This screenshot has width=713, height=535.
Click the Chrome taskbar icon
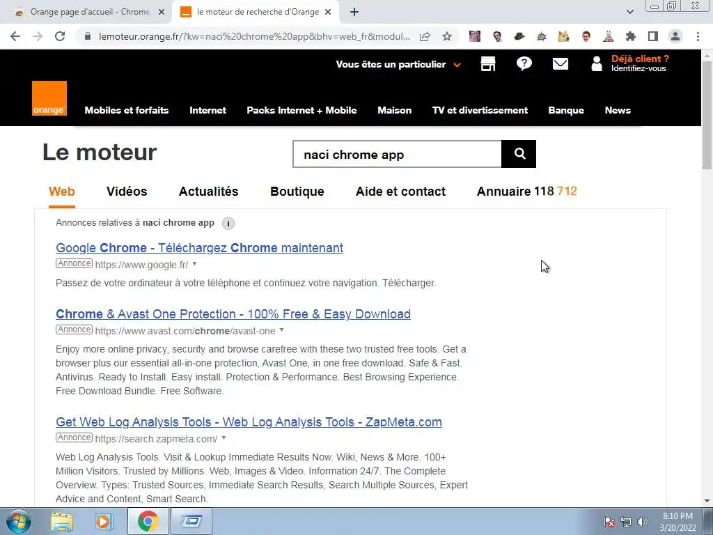pos(148,521)
